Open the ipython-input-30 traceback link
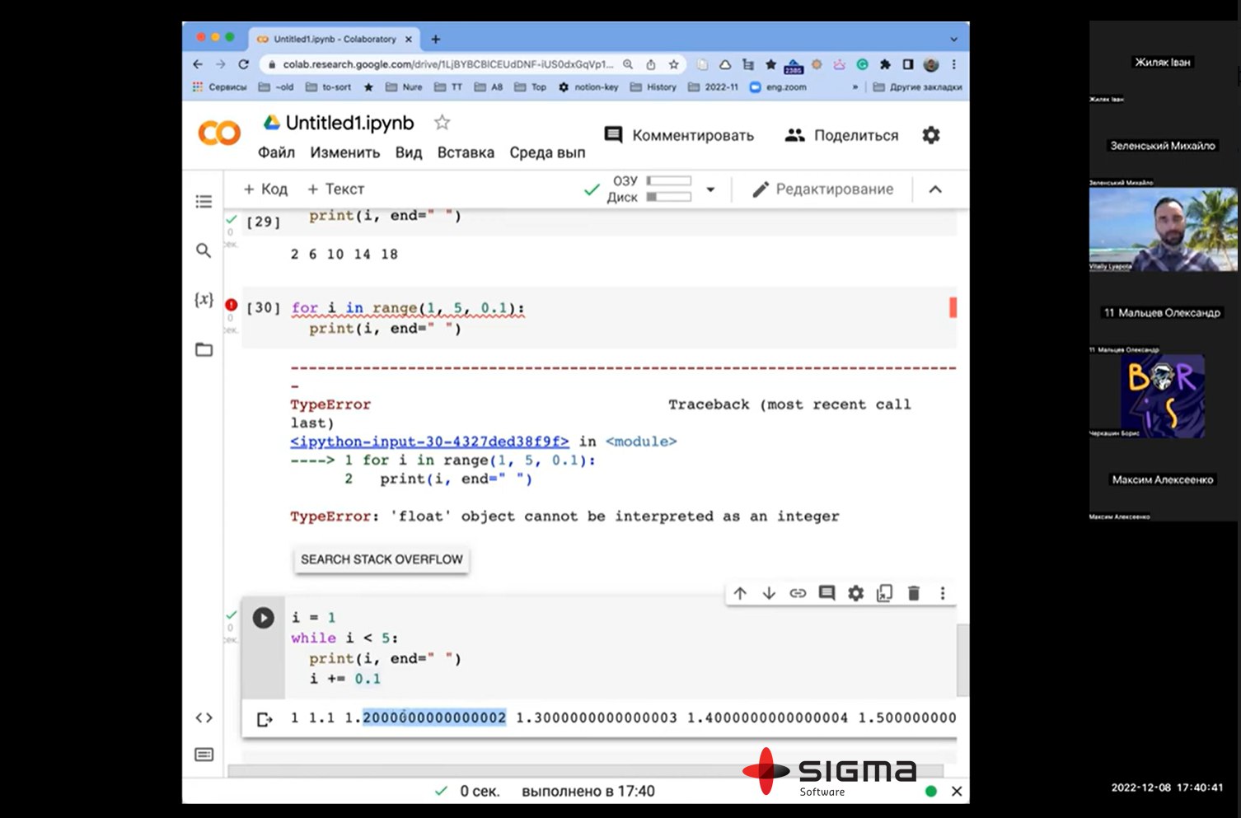Screen dimensions: 1241x818 point(429,442)
